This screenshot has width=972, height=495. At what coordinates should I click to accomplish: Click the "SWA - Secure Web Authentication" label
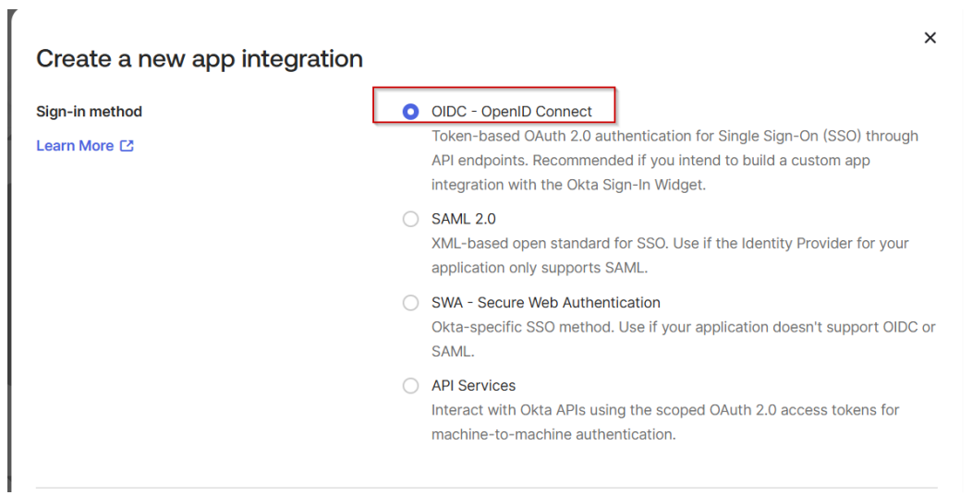(x=545, y=303)
